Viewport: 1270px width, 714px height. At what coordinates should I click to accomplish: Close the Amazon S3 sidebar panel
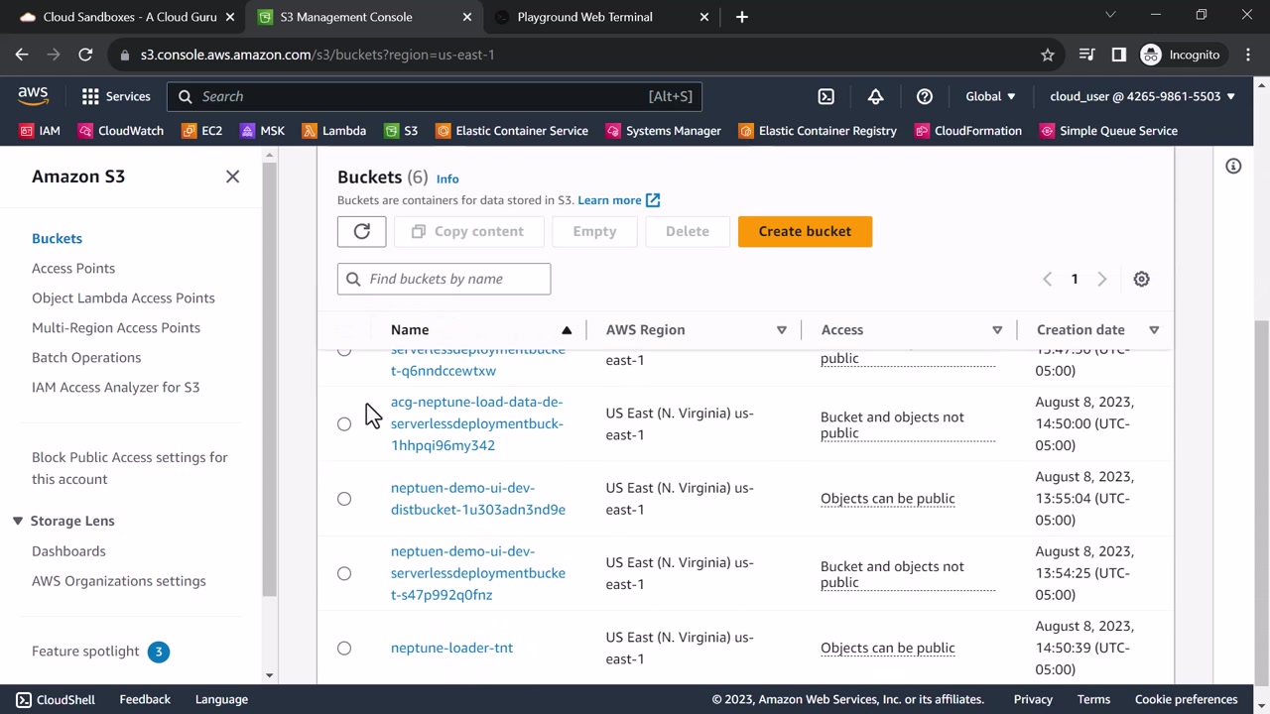coord(232,177)
